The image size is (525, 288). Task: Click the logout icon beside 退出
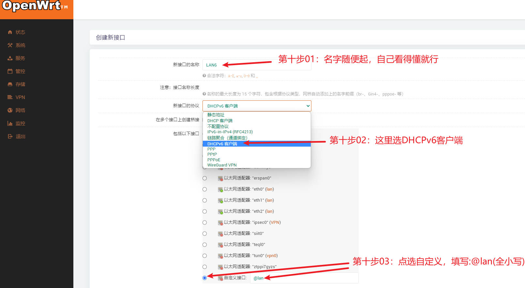(x=10, y=137)
